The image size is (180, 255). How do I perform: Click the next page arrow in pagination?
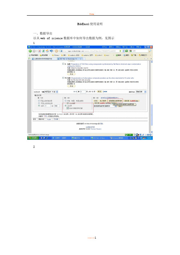click(105, 92)
